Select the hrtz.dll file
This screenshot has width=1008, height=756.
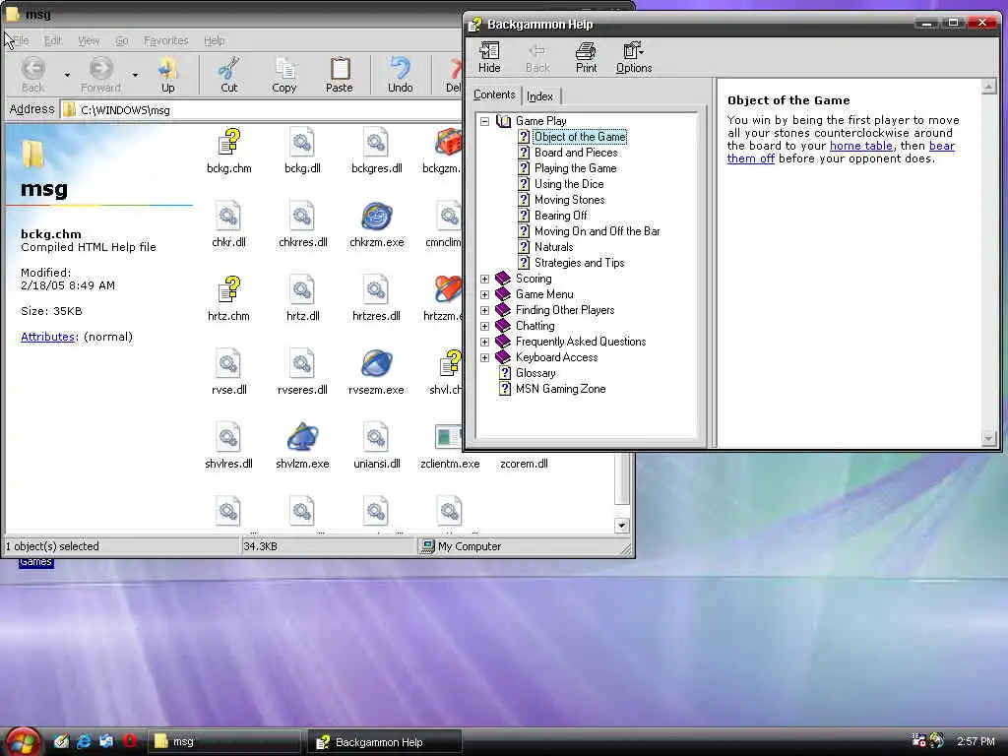pyautogui.click(x=302, y=299)
